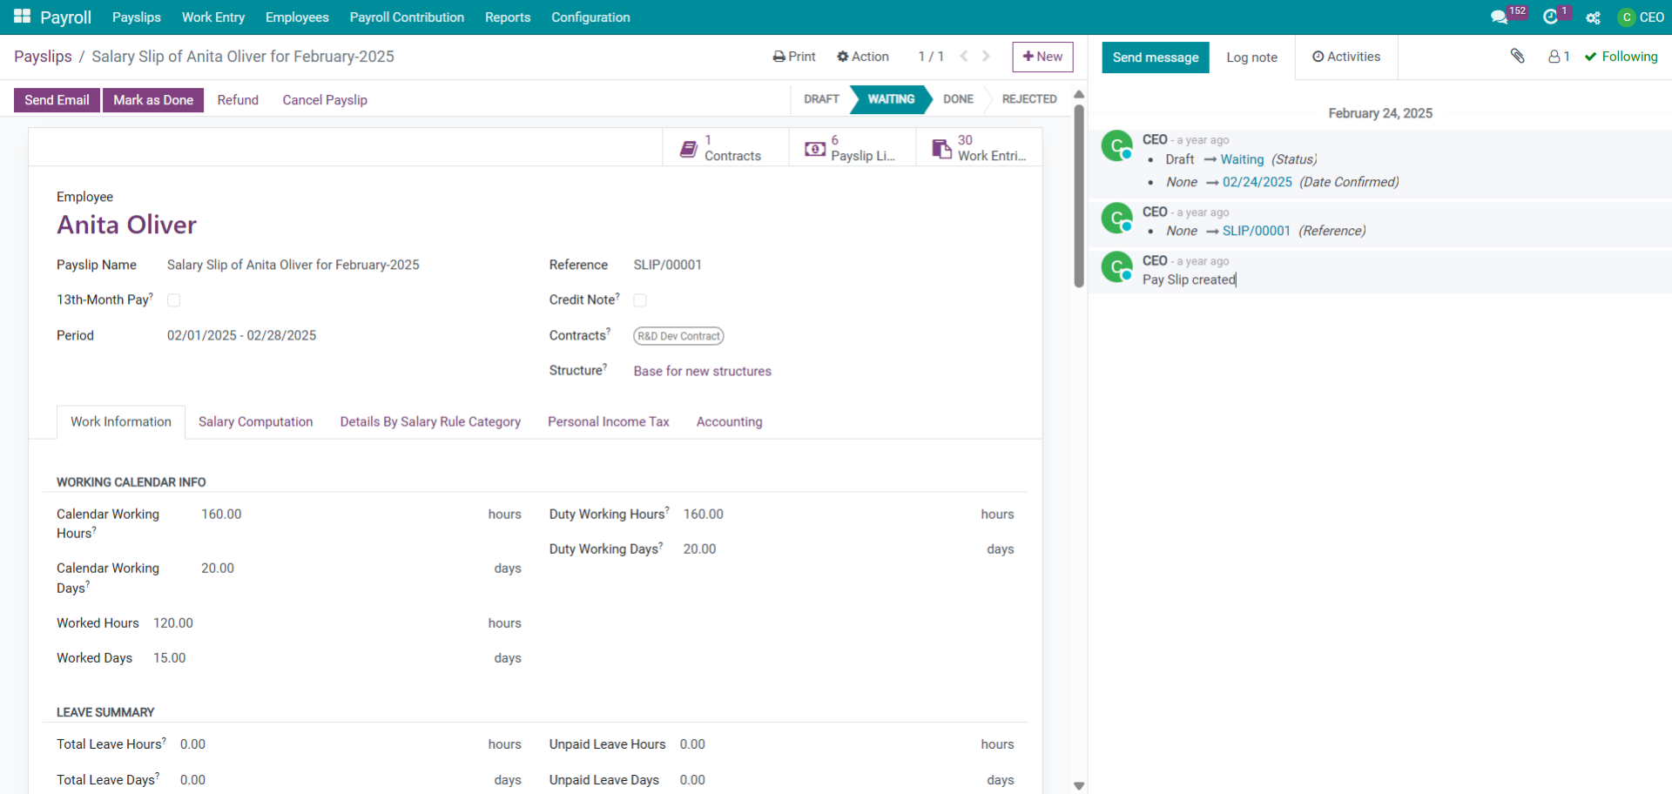The height and width of the screenshot is (794, 1672).
Task: Open the activities clock icon in navbar
Action: point(1550,17)
